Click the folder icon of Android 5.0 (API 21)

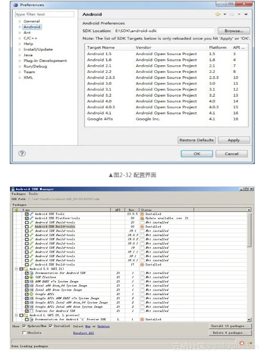26,269
